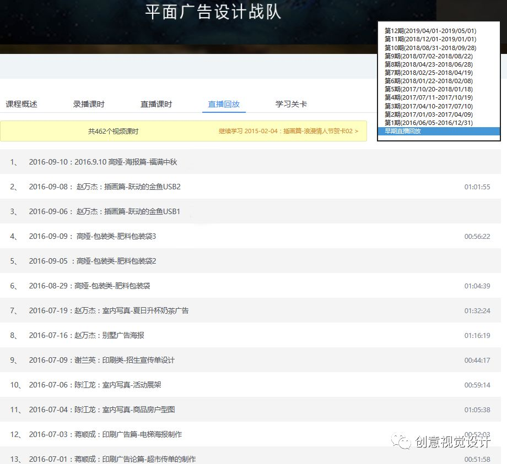Play lesson 6 高娅-包装类-肥料包装袋

(x=250, y=286)
